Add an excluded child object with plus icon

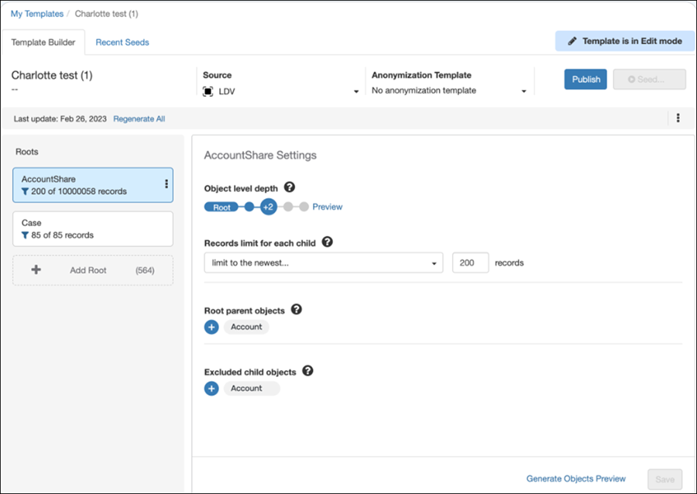(211, 388)
